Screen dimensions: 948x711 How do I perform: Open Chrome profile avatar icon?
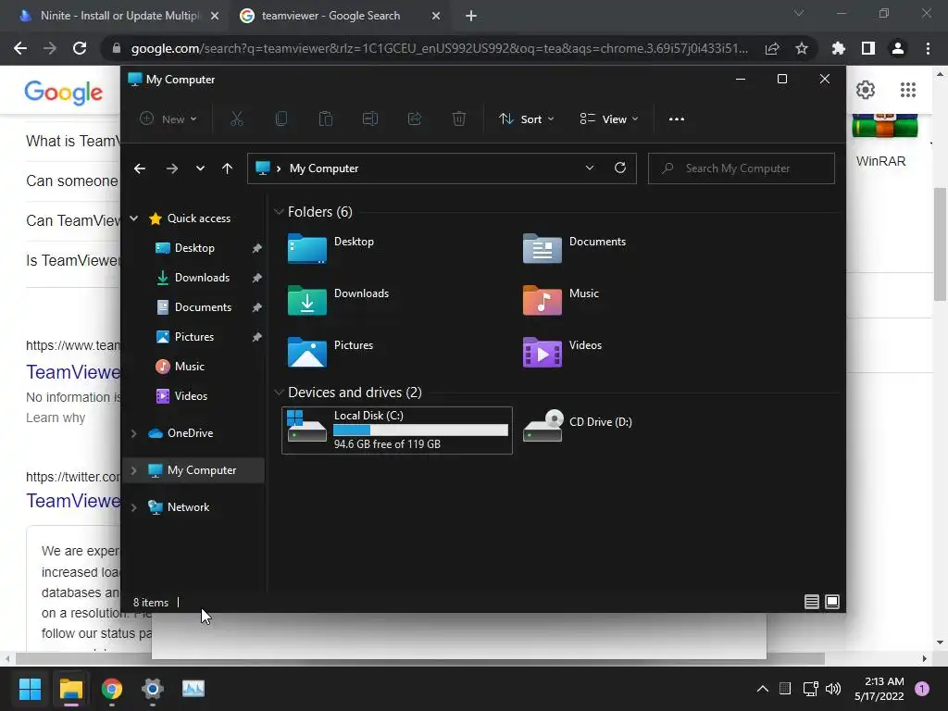898,48
